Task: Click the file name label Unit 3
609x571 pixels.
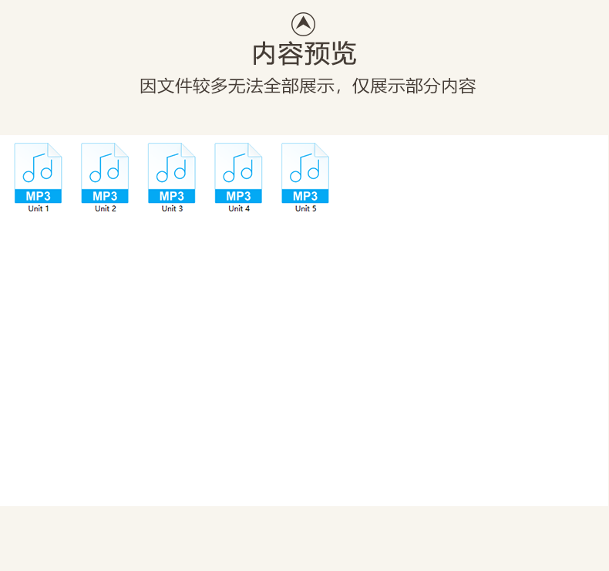Action: click(x=172, y=209)
